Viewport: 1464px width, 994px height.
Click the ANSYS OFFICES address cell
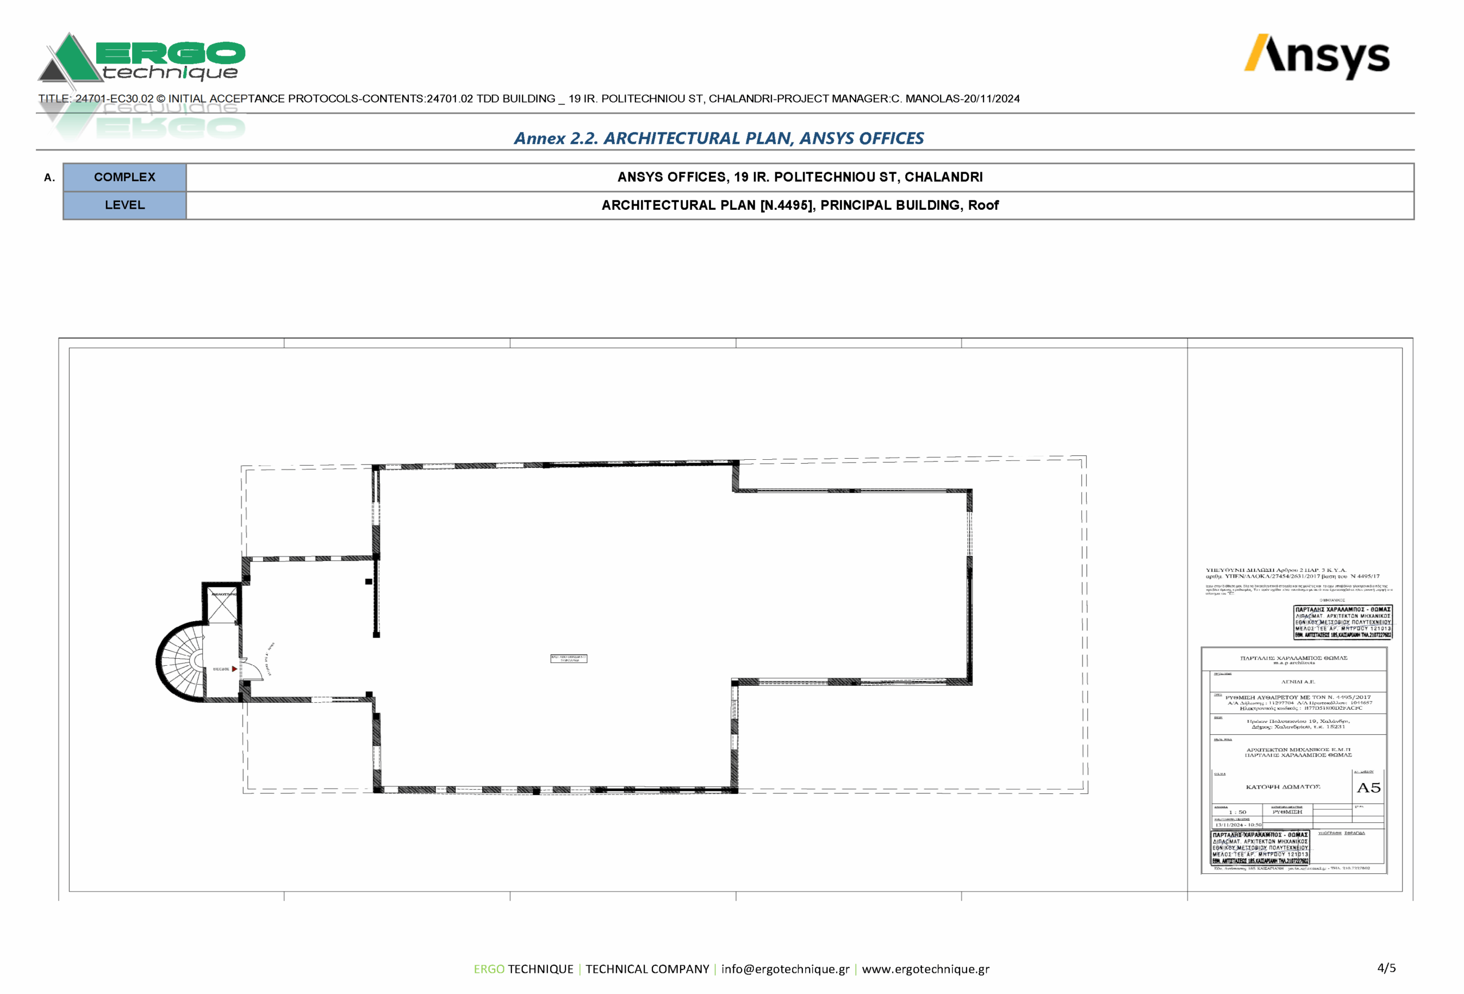point(799,178)
